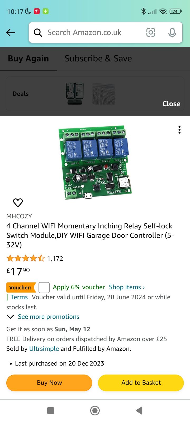The width and height of the screenshot is (190, 422).
Task: Select the Buy Again tab
Action: 28,58
